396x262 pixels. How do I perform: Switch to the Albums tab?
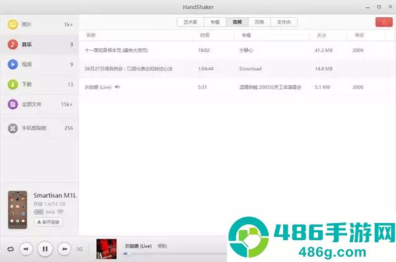coord(215,22)
